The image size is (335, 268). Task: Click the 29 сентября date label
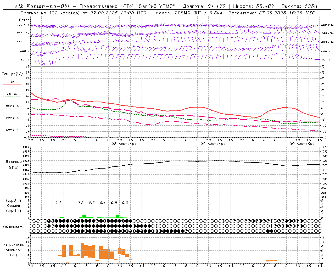pos(213,144)
